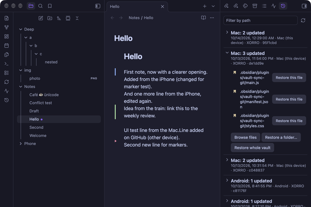The width and height of the screenshot is (311, 207).
Task: Click the checklist-style ribbon icon
Action: (6, 73)
